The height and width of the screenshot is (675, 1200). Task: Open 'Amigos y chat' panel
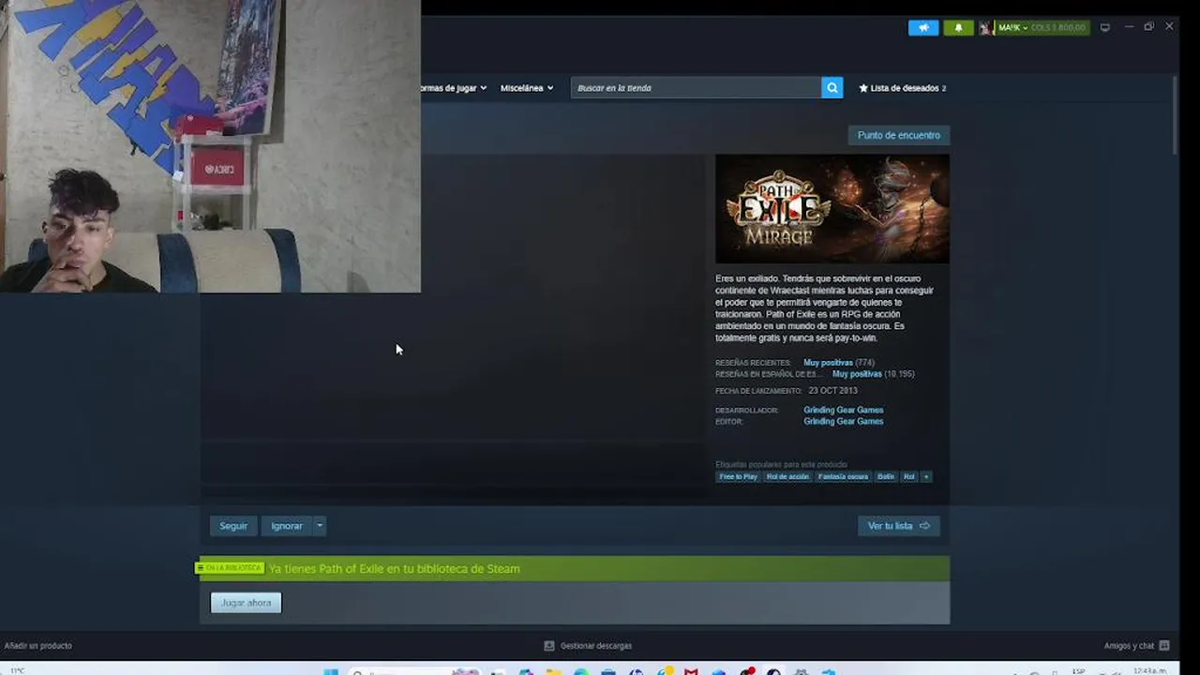(1136, 646)
